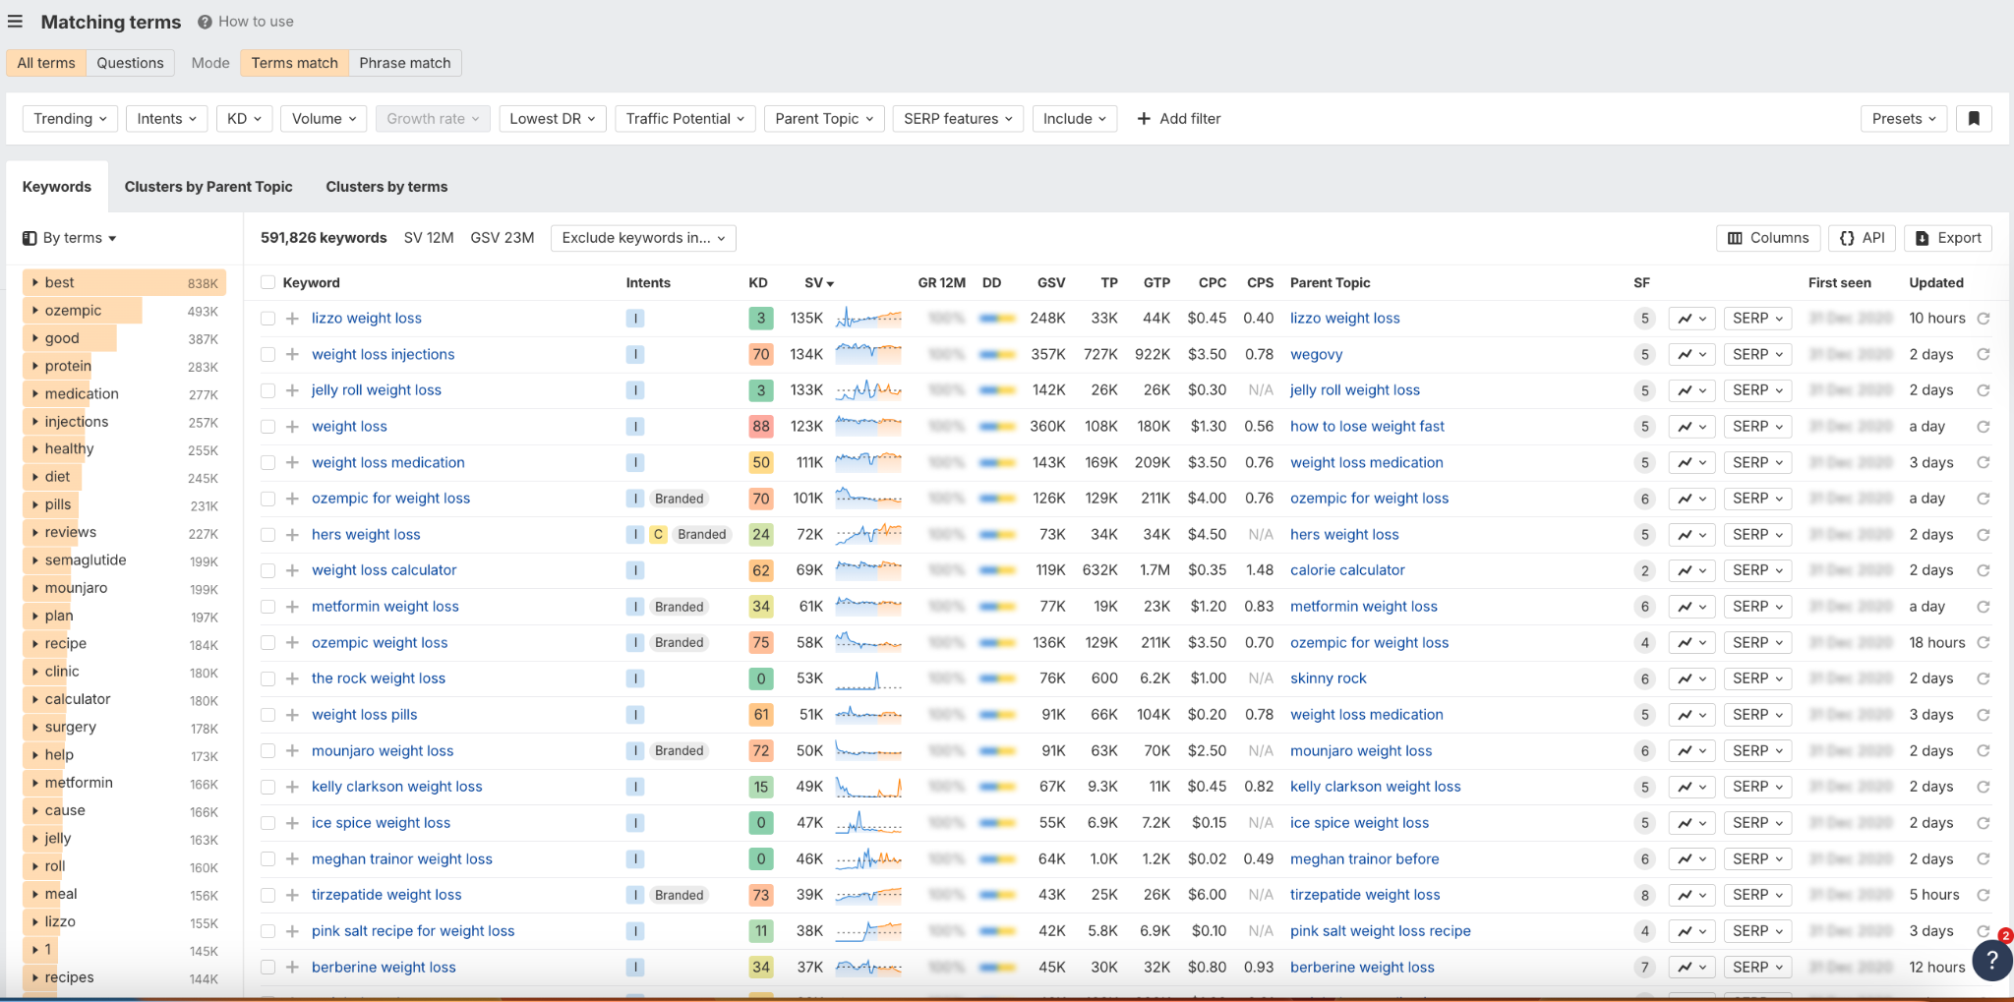Click the Add filter button
The image size is (2014, 1002).
click(1178, 118)
